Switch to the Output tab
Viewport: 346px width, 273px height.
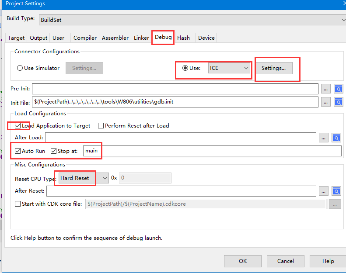(38, 38)
